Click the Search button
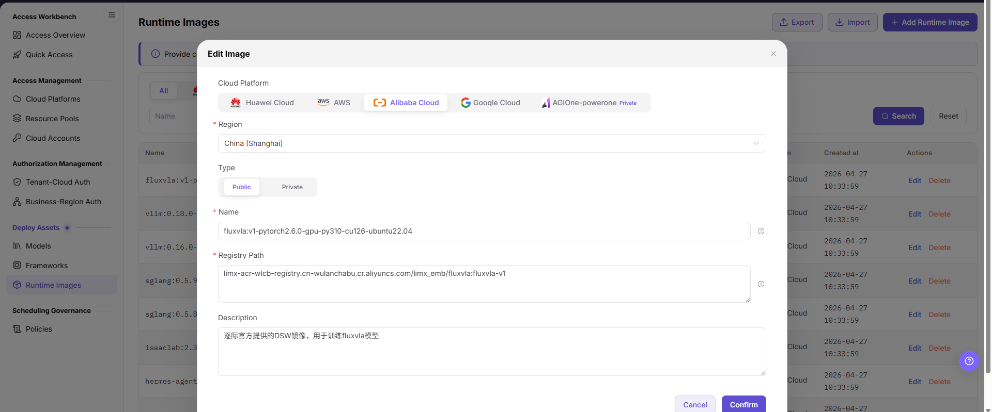 (x=898, y=116)
